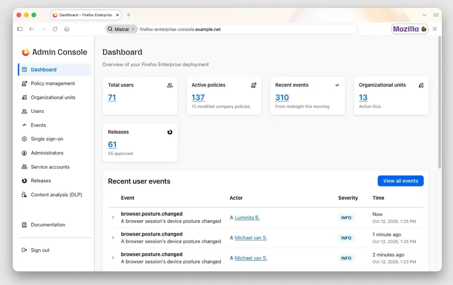Click the Service accounts sidebar icon

(x=24, y=167)
